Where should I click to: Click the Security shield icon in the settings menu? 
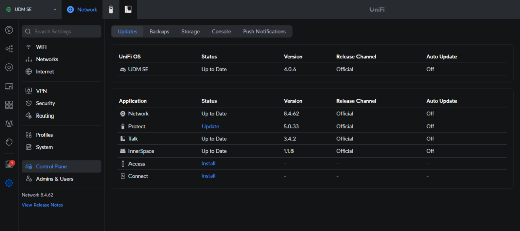[x=29, y=103]
